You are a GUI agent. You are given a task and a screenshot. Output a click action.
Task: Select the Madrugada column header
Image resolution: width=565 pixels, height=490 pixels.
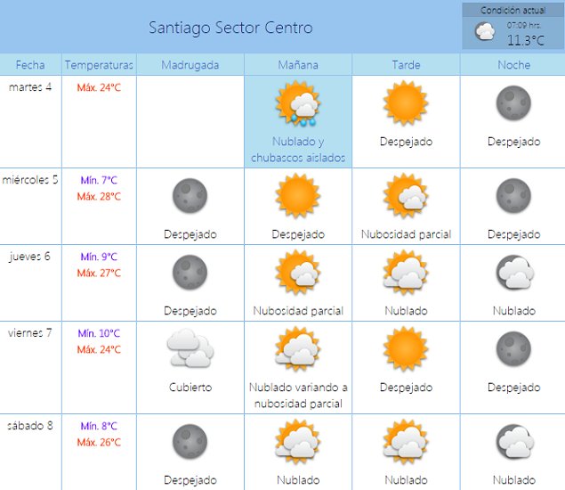(x=190, y=65)
